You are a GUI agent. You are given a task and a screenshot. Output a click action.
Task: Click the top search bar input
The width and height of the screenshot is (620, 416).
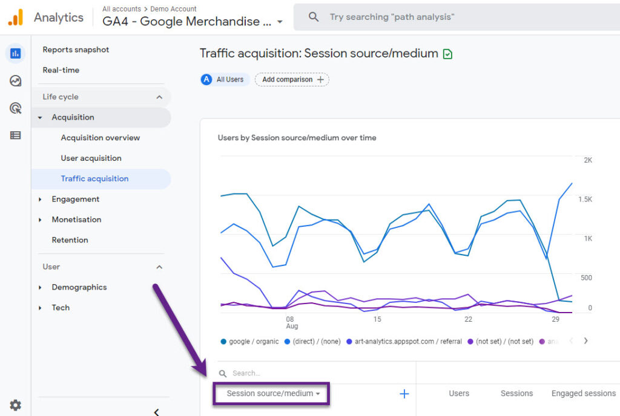pyautogui.click(x=457, y=17)
